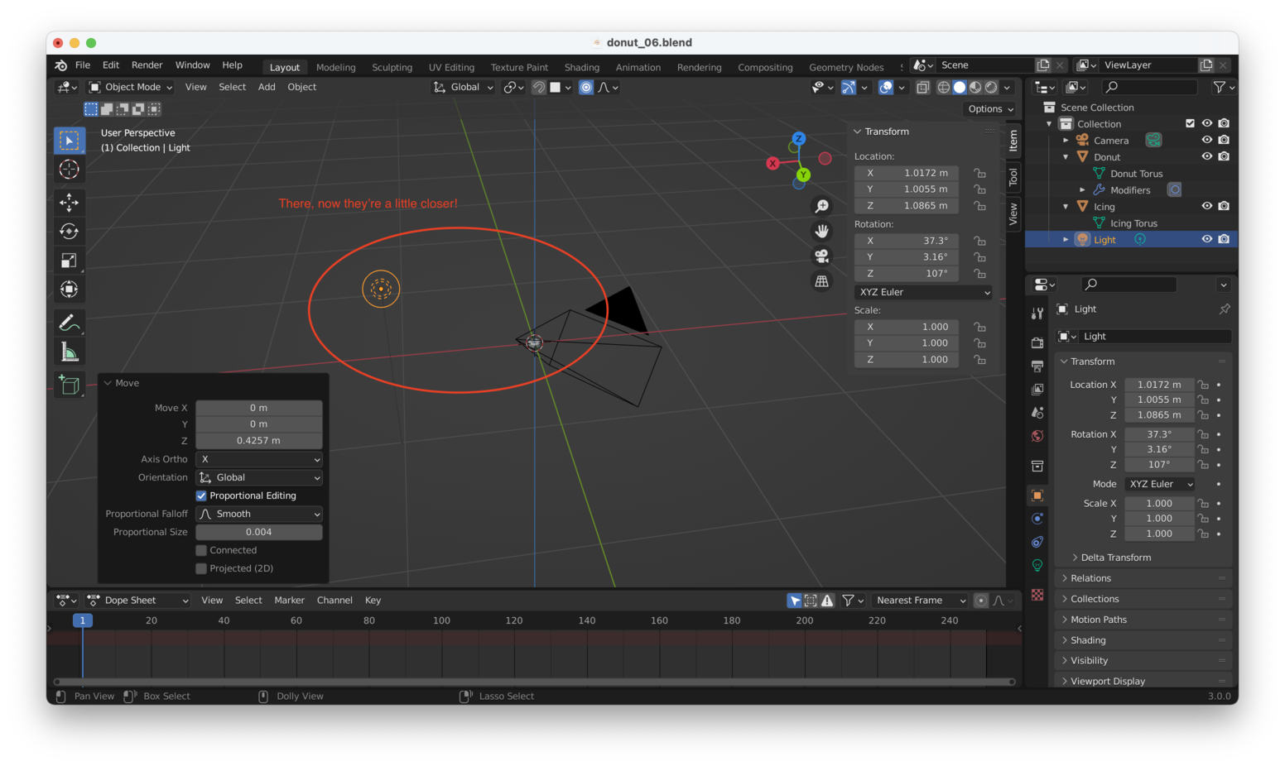
Task: Activate the Rotate tool
Action: pos(70,231)
